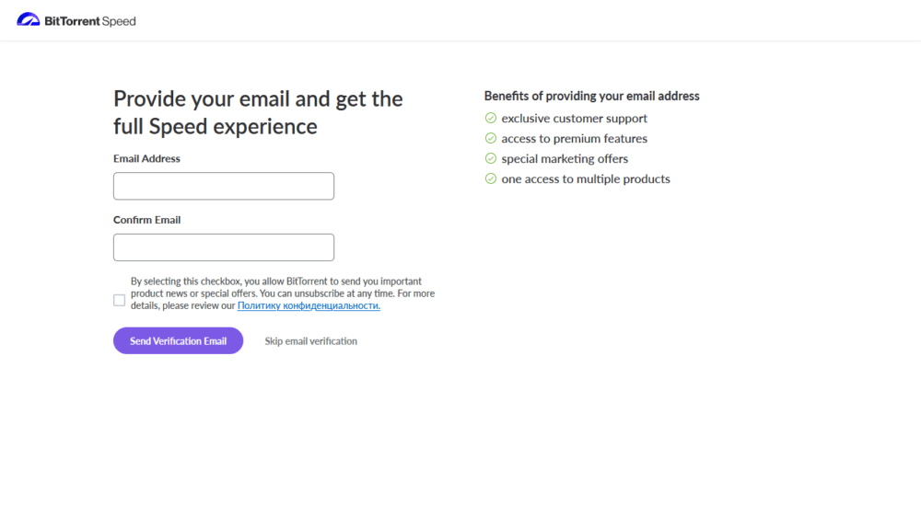Focus the Email Address input field
This screenshot has width=921, height=517.
(224, 186)
